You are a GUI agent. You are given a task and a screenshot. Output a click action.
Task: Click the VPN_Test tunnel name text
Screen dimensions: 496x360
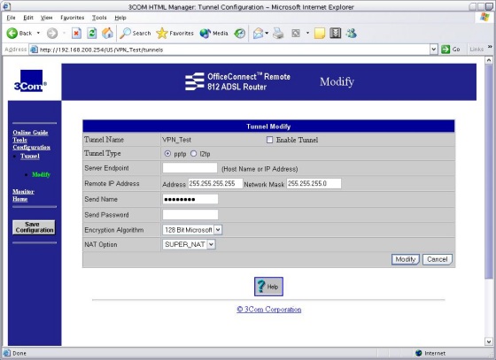(176, 140)
